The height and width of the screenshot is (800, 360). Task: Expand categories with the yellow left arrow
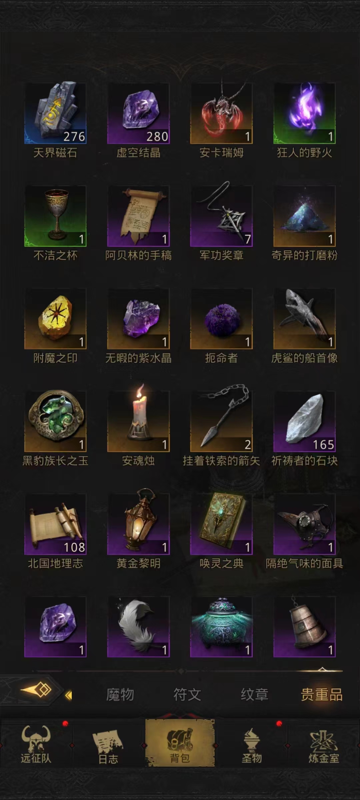coord(69,695)
